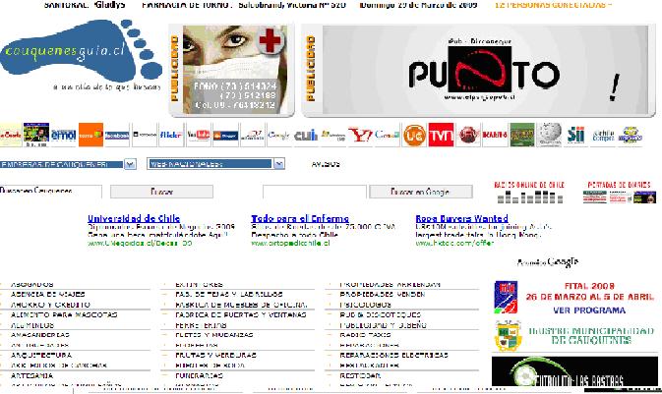Click the Buscar button
The image size is (662, 394).
(x=161, y=192)
